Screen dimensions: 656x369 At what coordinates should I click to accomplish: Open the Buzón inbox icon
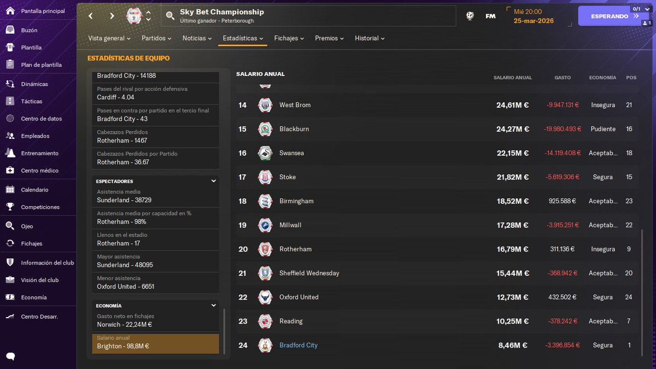tap(10, 30)
